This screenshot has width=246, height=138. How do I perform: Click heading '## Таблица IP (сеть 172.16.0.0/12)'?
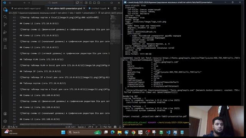click(x=40, y=71)
